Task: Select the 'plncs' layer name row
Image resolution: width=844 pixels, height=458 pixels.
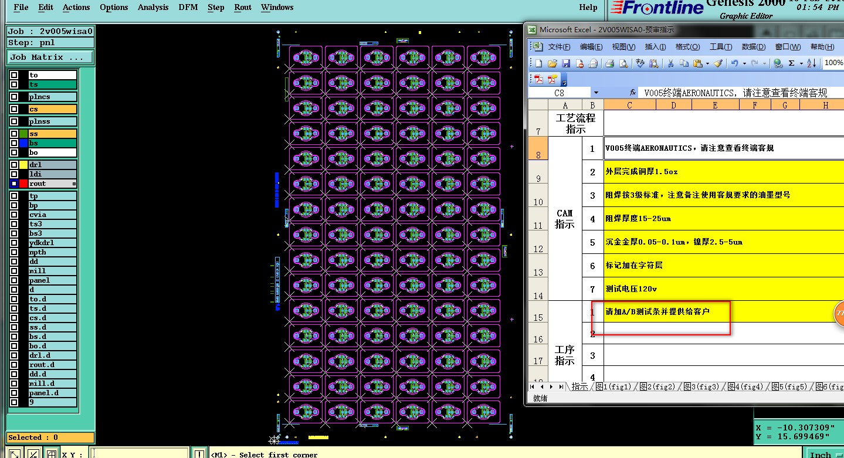Action: 52,97
